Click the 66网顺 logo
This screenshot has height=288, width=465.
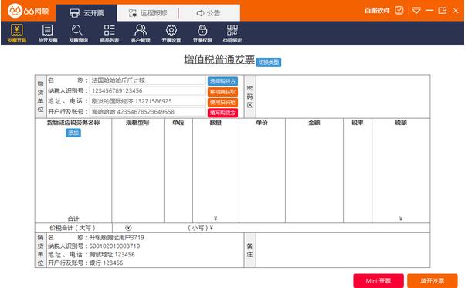pyautogui.click(x=28, y=11)
